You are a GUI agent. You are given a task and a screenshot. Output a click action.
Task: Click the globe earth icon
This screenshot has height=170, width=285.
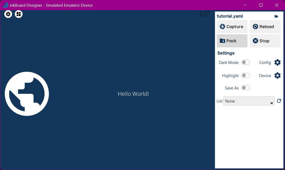[x=27, y=94]
